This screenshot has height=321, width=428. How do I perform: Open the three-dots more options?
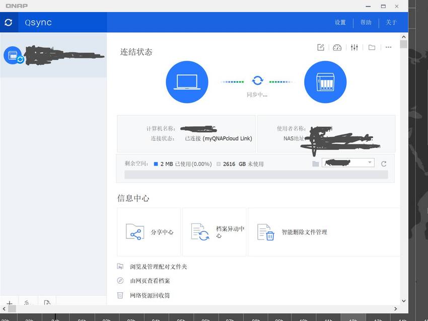[388, 47]
